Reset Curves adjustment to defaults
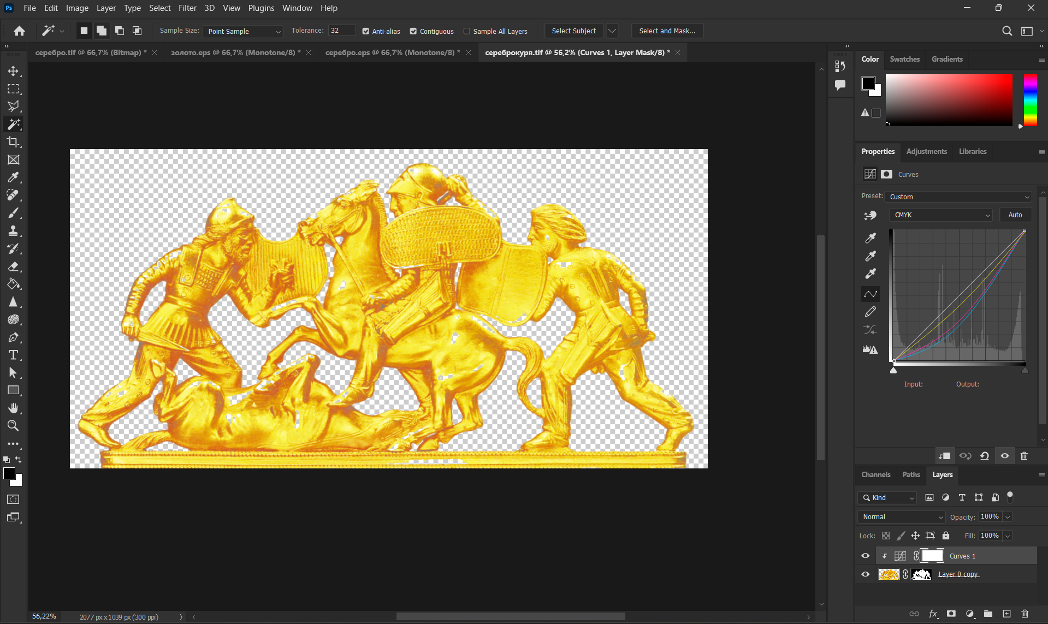The width and height of the screenshot is (1048, 624). coord(985,456)
